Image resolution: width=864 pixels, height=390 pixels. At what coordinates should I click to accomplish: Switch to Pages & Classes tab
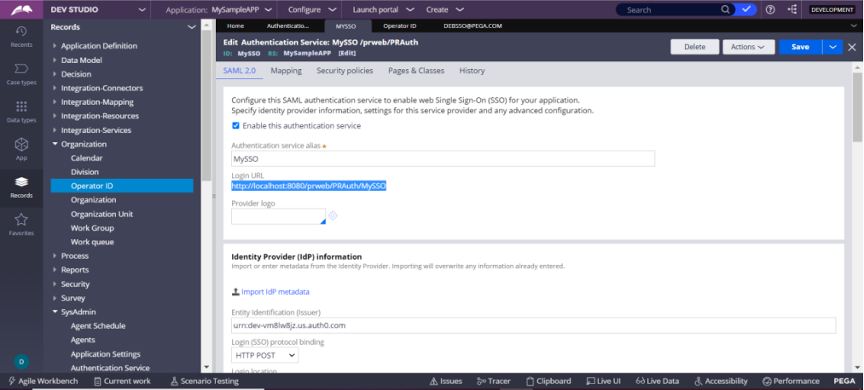pyautogui.click(x=416, y=71)
